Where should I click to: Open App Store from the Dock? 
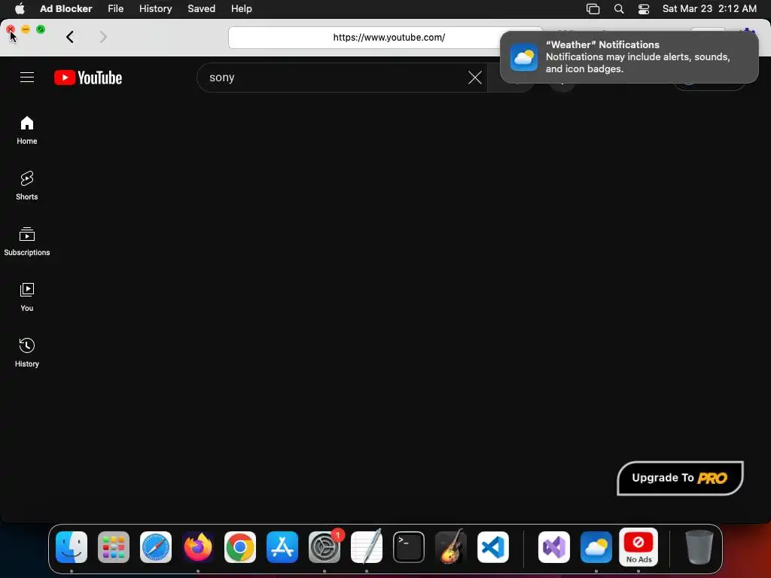pos(282,547)
